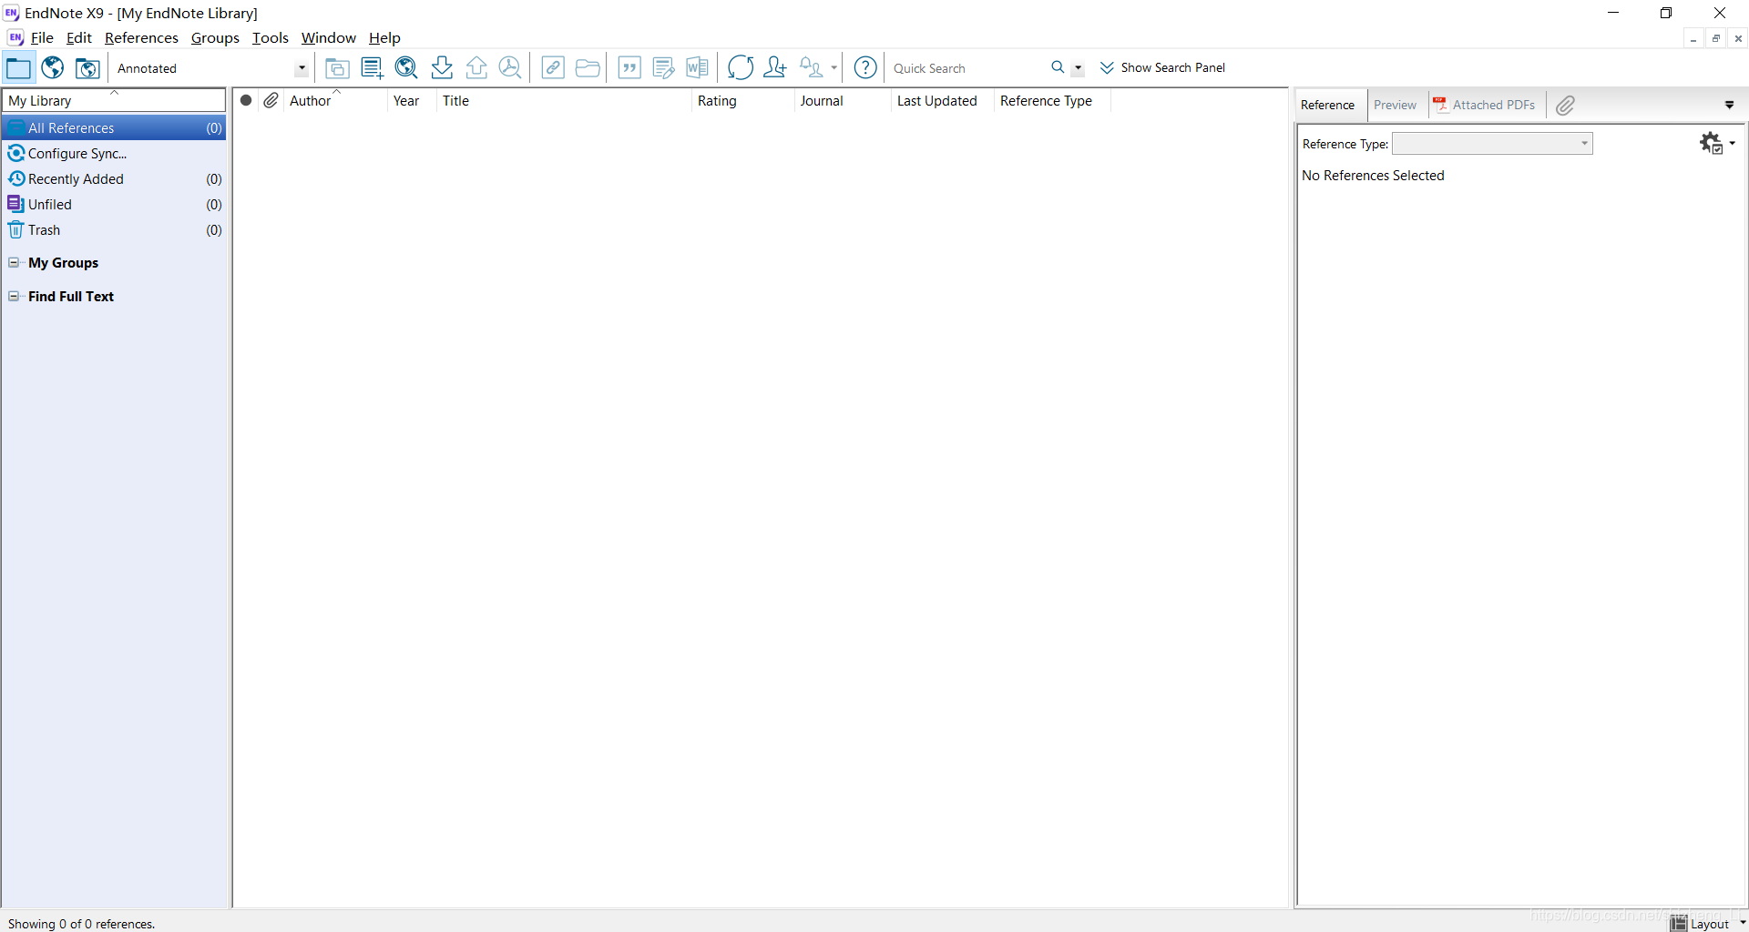Sort by attachment paperclip column
Image resolution: width=1749 pixels, height=932 pixels.
tap(271, 101)
